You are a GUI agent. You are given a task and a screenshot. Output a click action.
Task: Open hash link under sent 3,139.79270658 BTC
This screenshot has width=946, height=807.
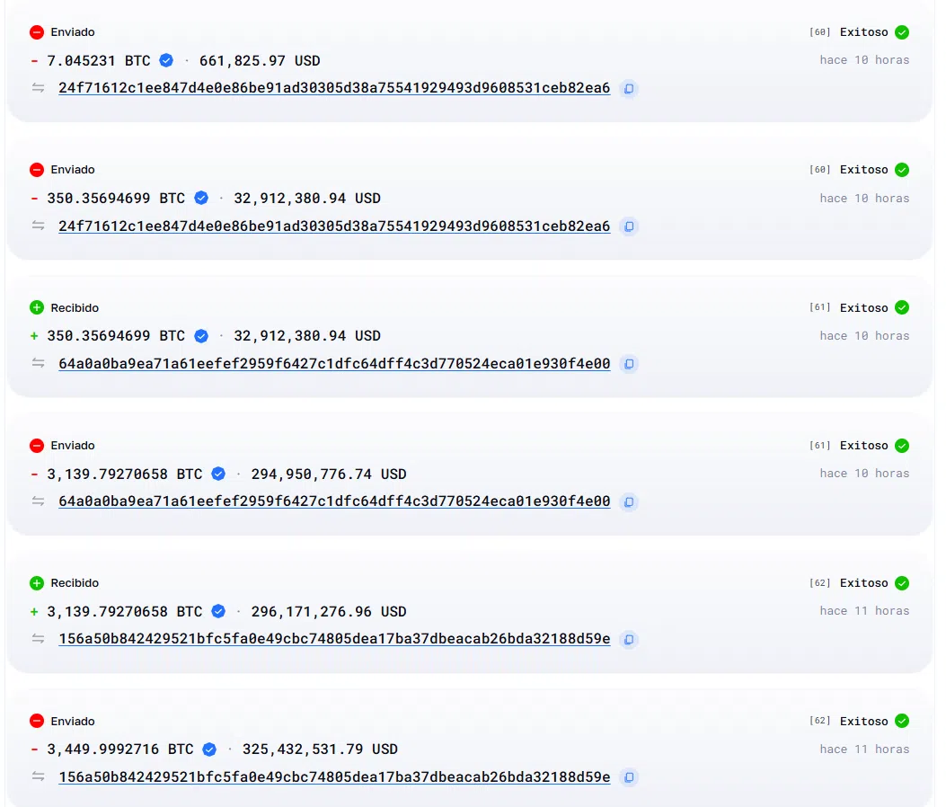[x=334, y=501]
